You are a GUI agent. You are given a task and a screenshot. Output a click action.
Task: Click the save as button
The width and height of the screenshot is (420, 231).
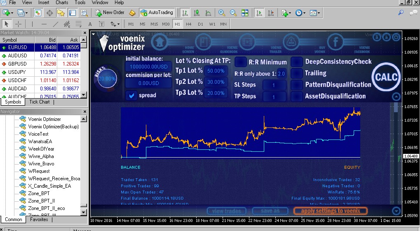(270, 211)
